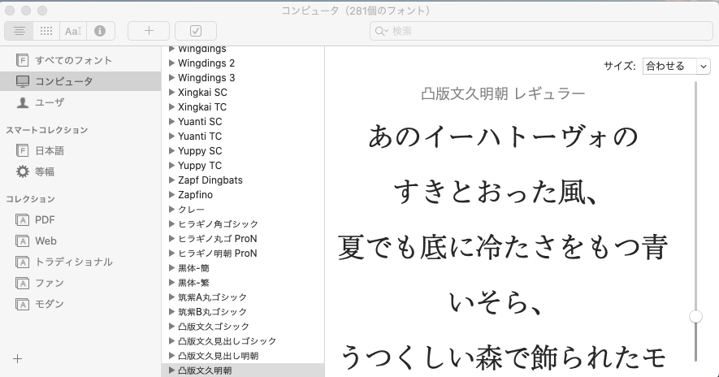Expand the Xingkai SC font family
This screenshot has height=377, width=719.
[x=172, y=92]
